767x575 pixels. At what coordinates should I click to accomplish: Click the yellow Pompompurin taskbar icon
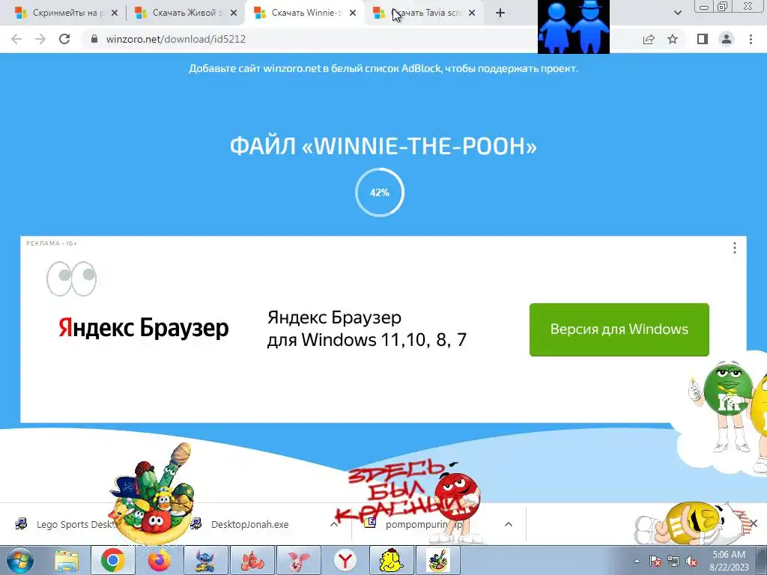pos(391,560)
